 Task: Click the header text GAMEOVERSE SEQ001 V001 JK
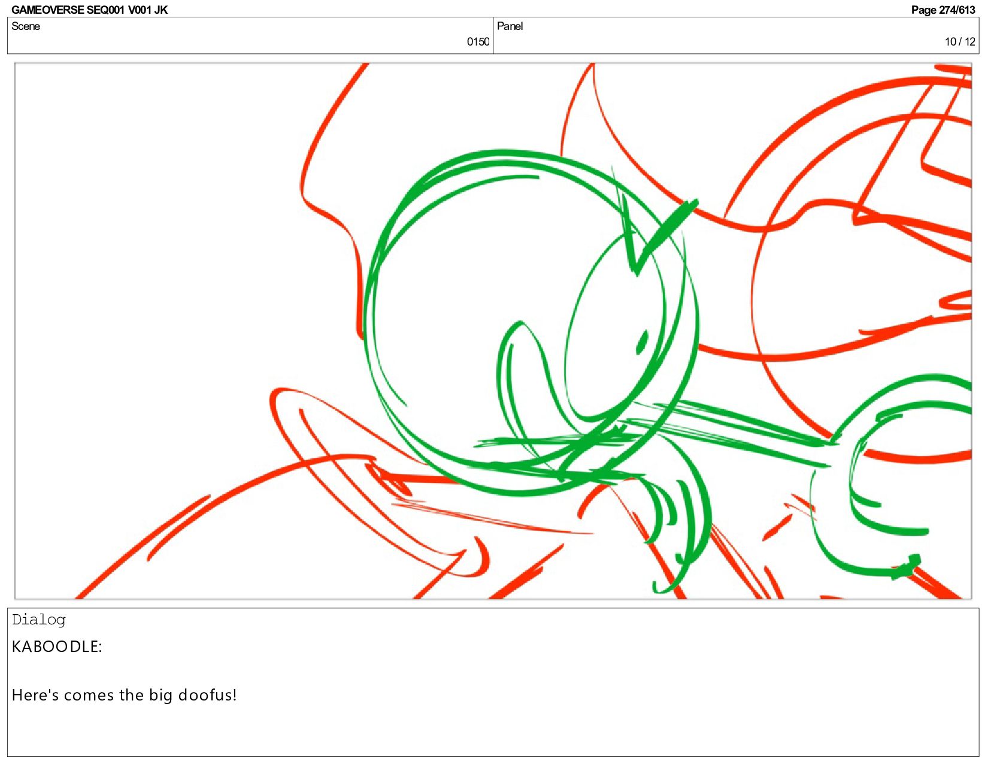click(x=89, y=10)
